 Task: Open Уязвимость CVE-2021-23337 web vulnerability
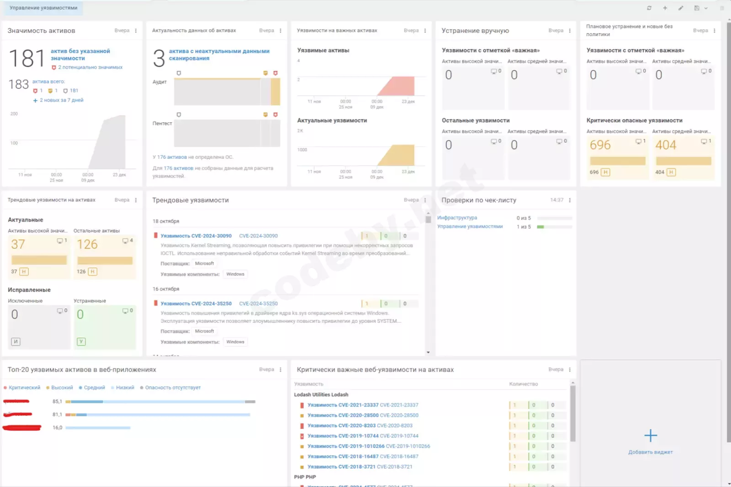point(343,405)
